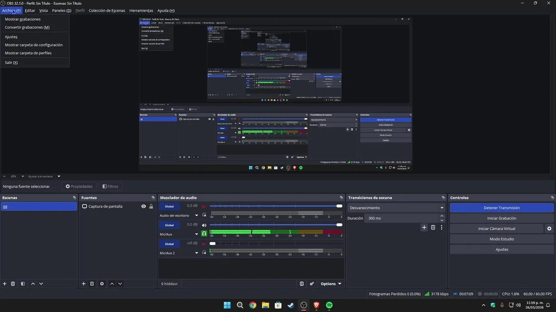Add a new source in Fuentes panel
The width and height of the screenshot is (556, 312).
[84, 284]
